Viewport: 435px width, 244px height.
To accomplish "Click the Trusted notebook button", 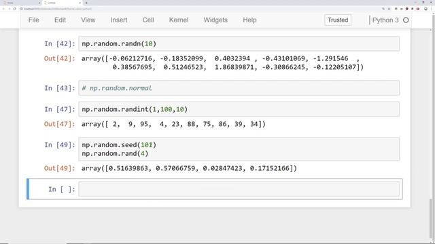I will (x=338, y=20).
